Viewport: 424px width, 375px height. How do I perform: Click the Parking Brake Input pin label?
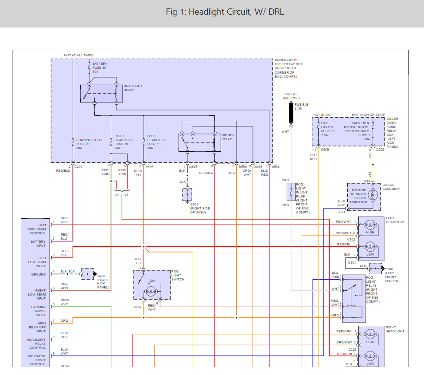[x=38, y=309]
